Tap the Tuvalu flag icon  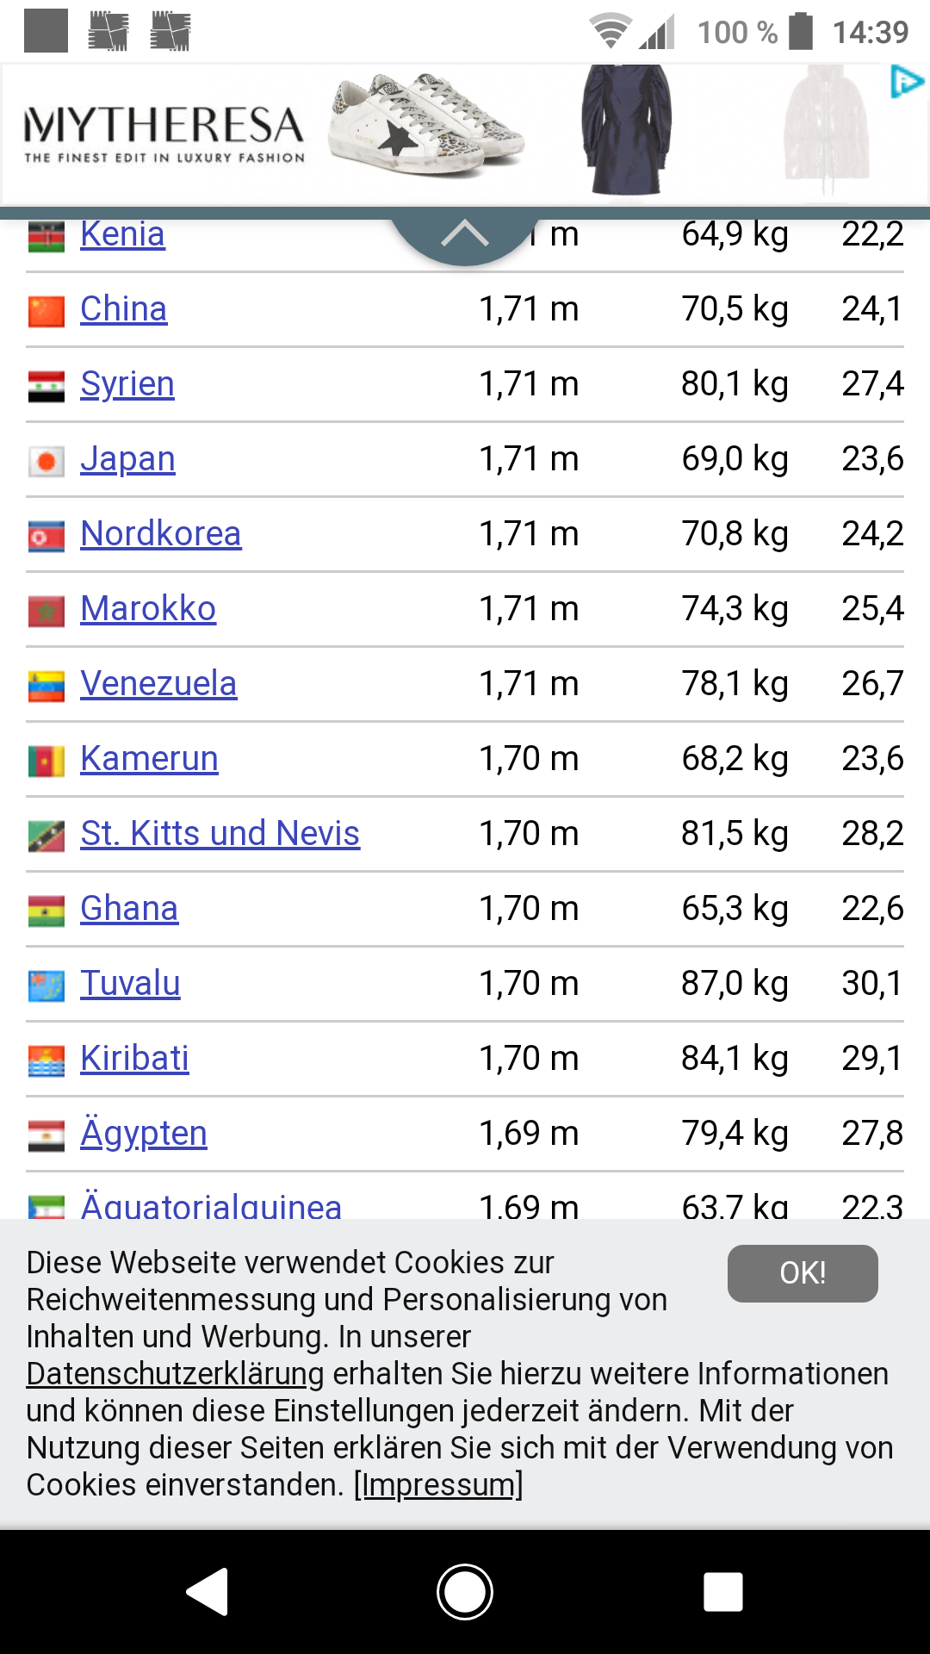46,986
